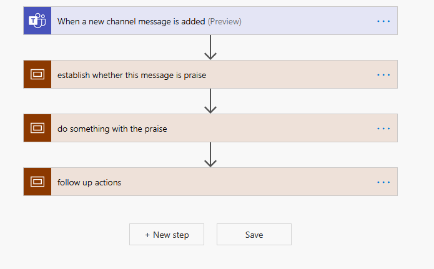Click the New step button

pos(167,235)
